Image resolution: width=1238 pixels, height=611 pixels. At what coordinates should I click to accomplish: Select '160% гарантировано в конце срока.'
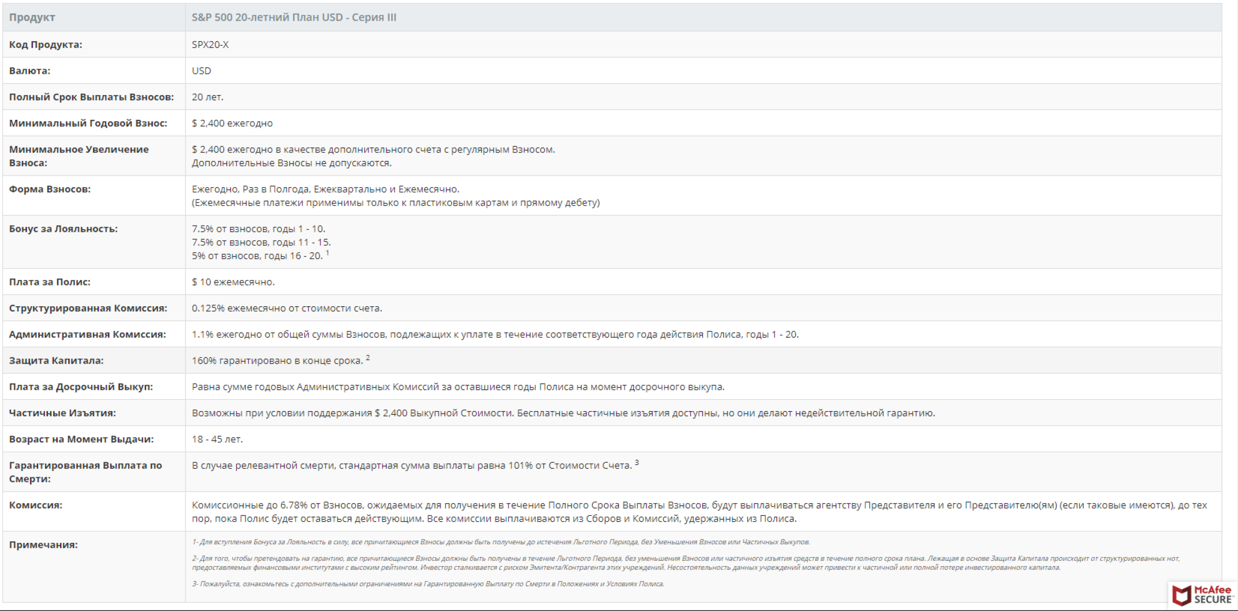coord(278,360)
